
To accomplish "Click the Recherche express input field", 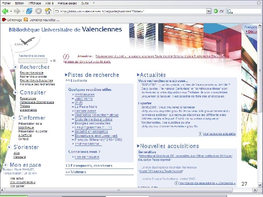I will point(33,61).
